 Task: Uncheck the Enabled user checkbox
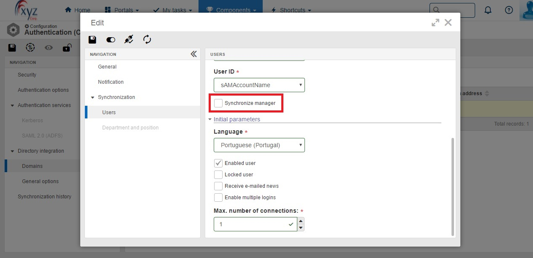(x=218, y=163)
